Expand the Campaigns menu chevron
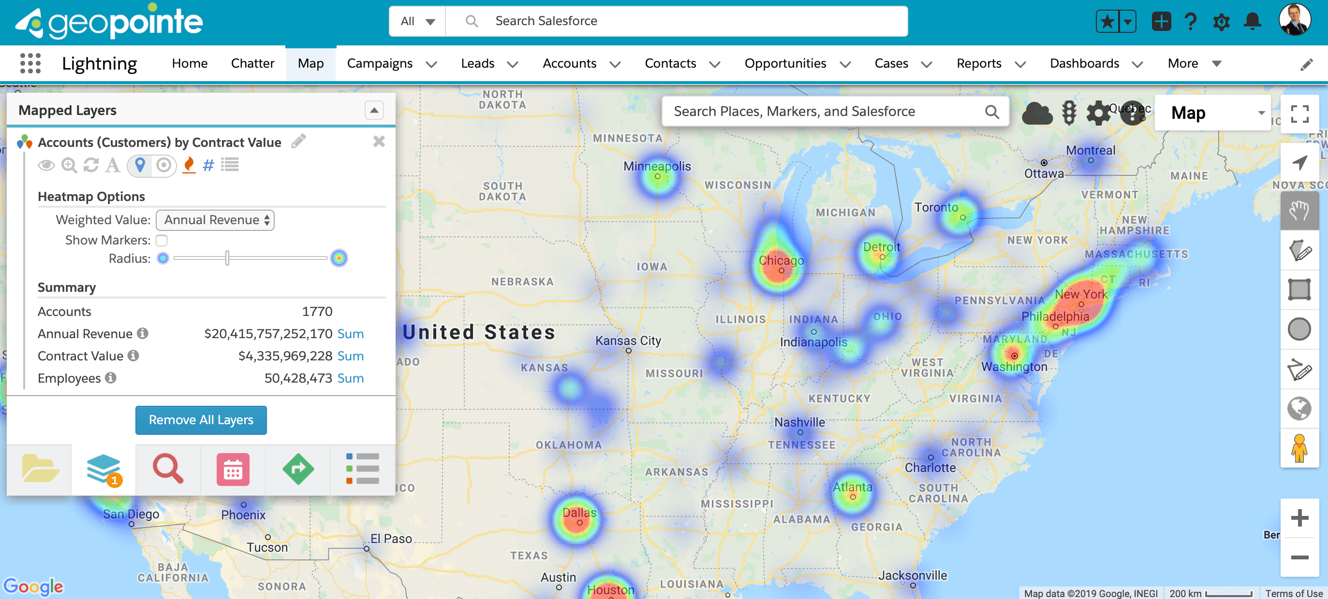Viewport: 1328px width, 599px height. point(431,64)
